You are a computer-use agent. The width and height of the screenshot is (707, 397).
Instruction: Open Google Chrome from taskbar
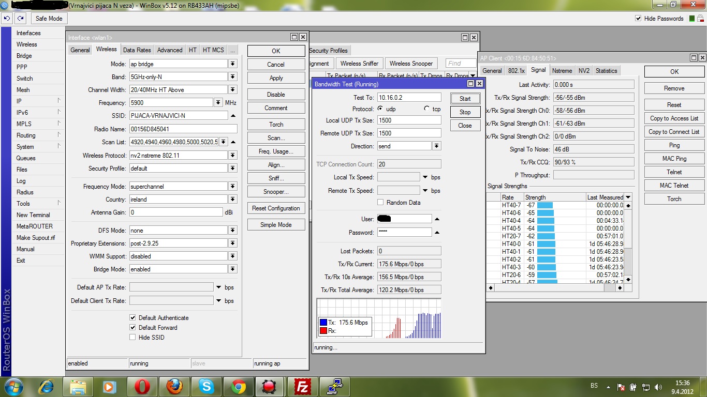coord(239,386)
